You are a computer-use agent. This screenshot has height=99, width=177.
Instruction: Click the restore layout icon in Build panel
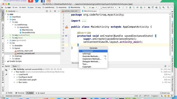[x=6, y=70]
